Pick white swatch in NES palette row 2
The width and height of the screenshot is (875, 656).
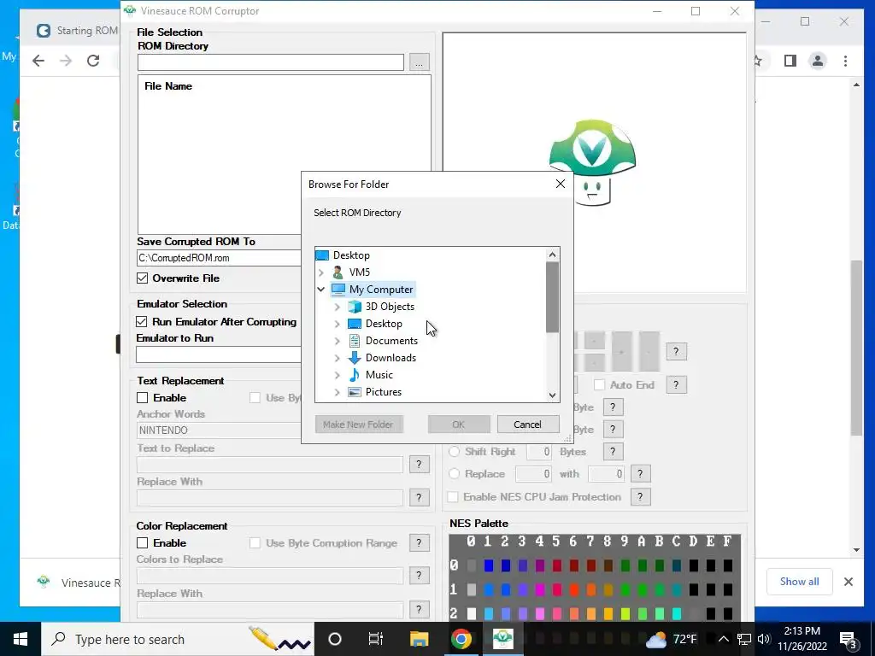click(472, 613)
